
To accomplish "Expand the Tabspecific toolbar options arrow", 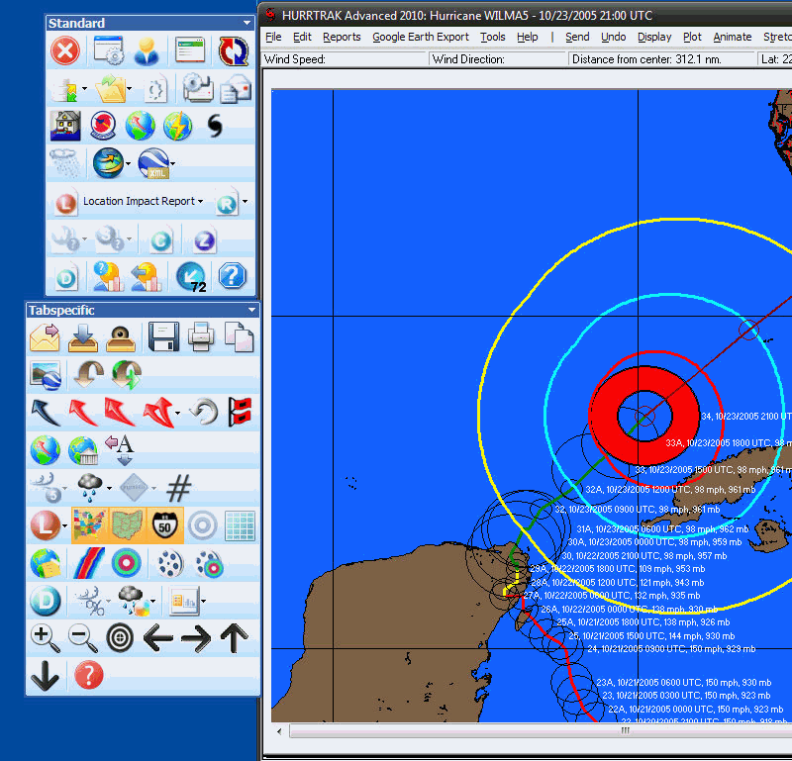I will [x=251, y=310].
